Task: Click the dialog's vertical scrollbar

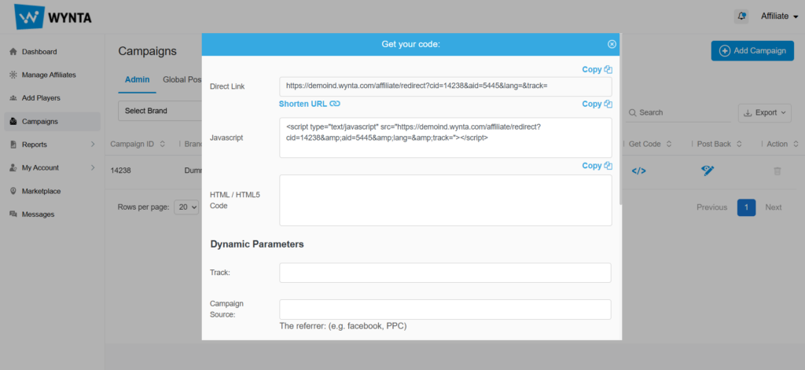Action: point(621,119)
